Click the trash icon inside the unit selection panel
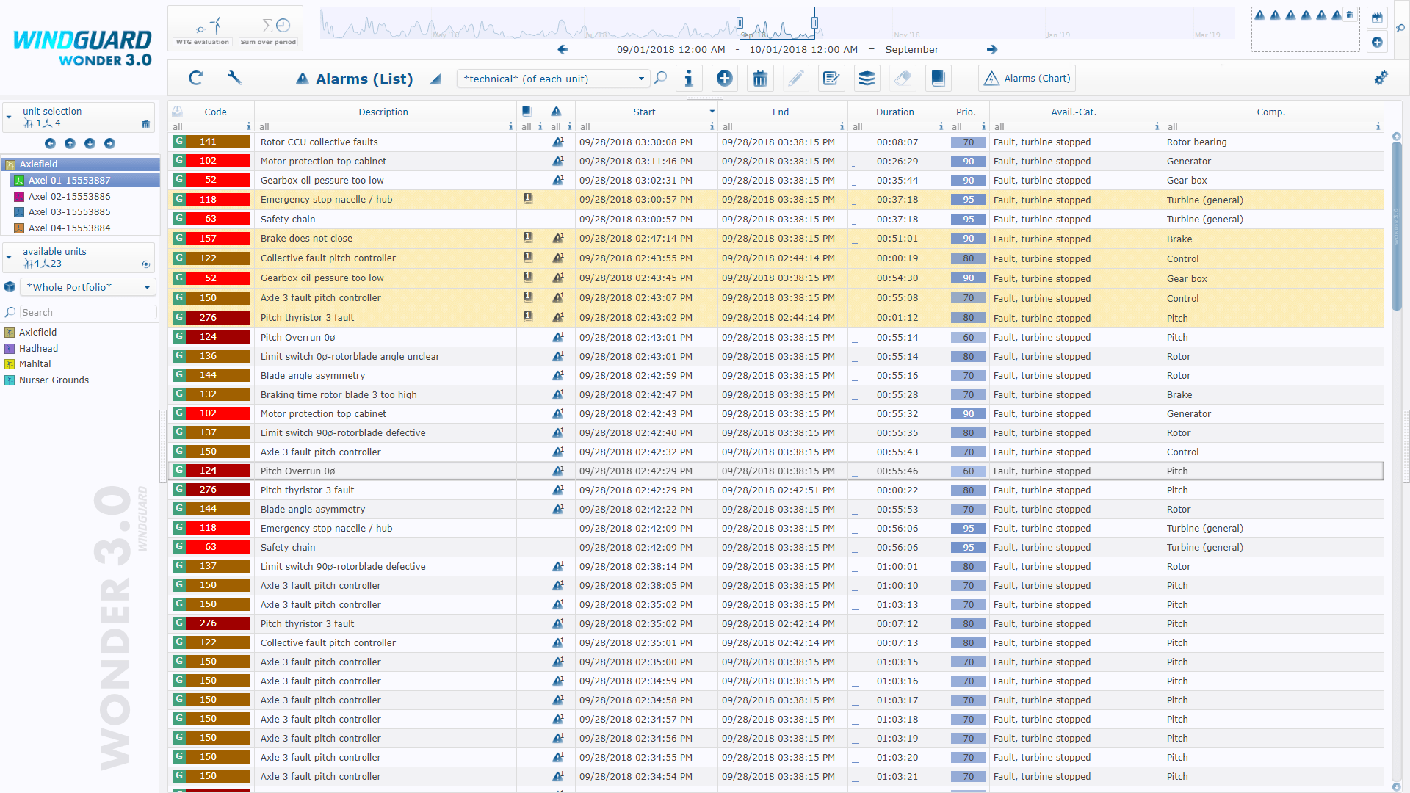Image resolution: width=1410 pixels, height=793 pixels. click(145, 124)
